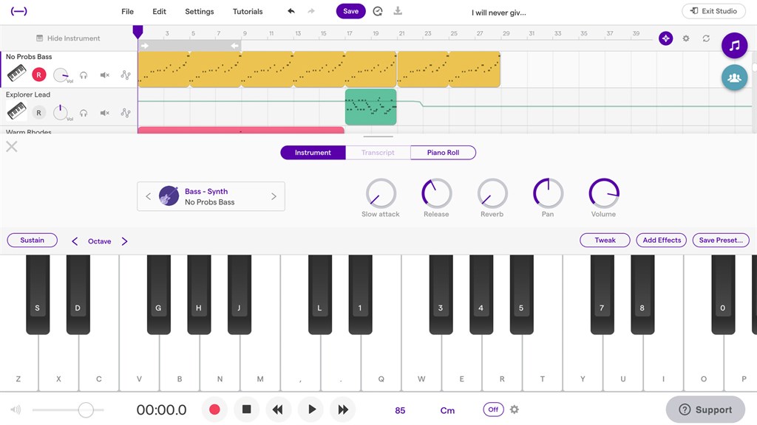This screenshot has width=757, height=425.
Task: Click the Save button
Action: 350,11
